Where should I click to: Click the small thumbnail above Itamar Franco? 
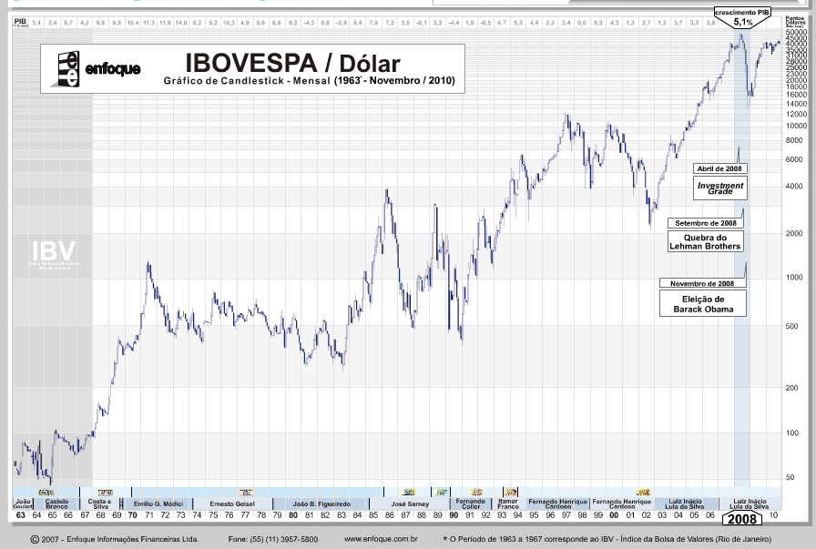click(x=511, y=492)
